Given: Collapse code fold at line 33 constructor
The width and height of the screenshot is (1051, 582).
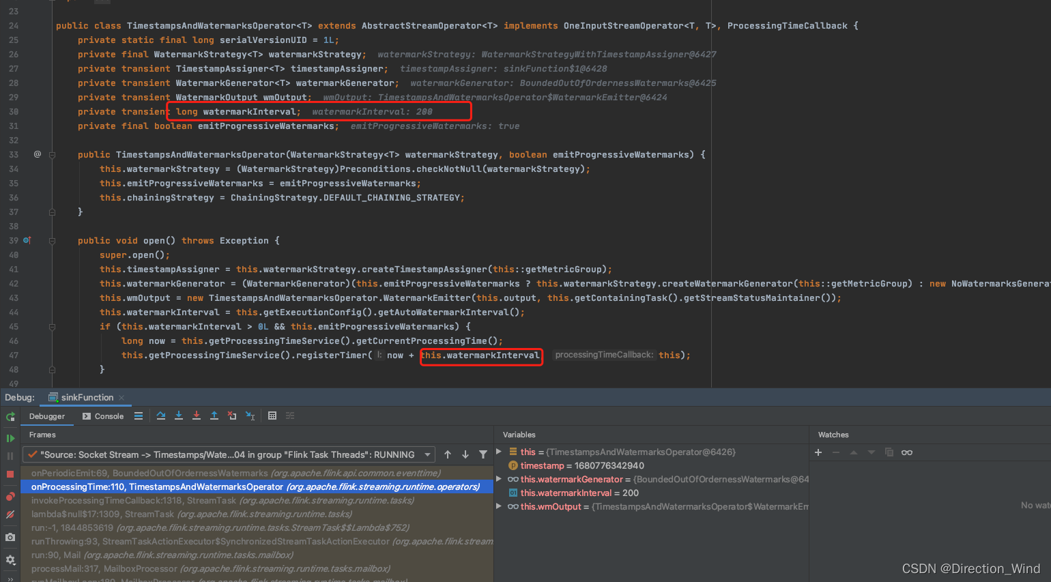Looking at the screenshot, I should pos(52,155).
